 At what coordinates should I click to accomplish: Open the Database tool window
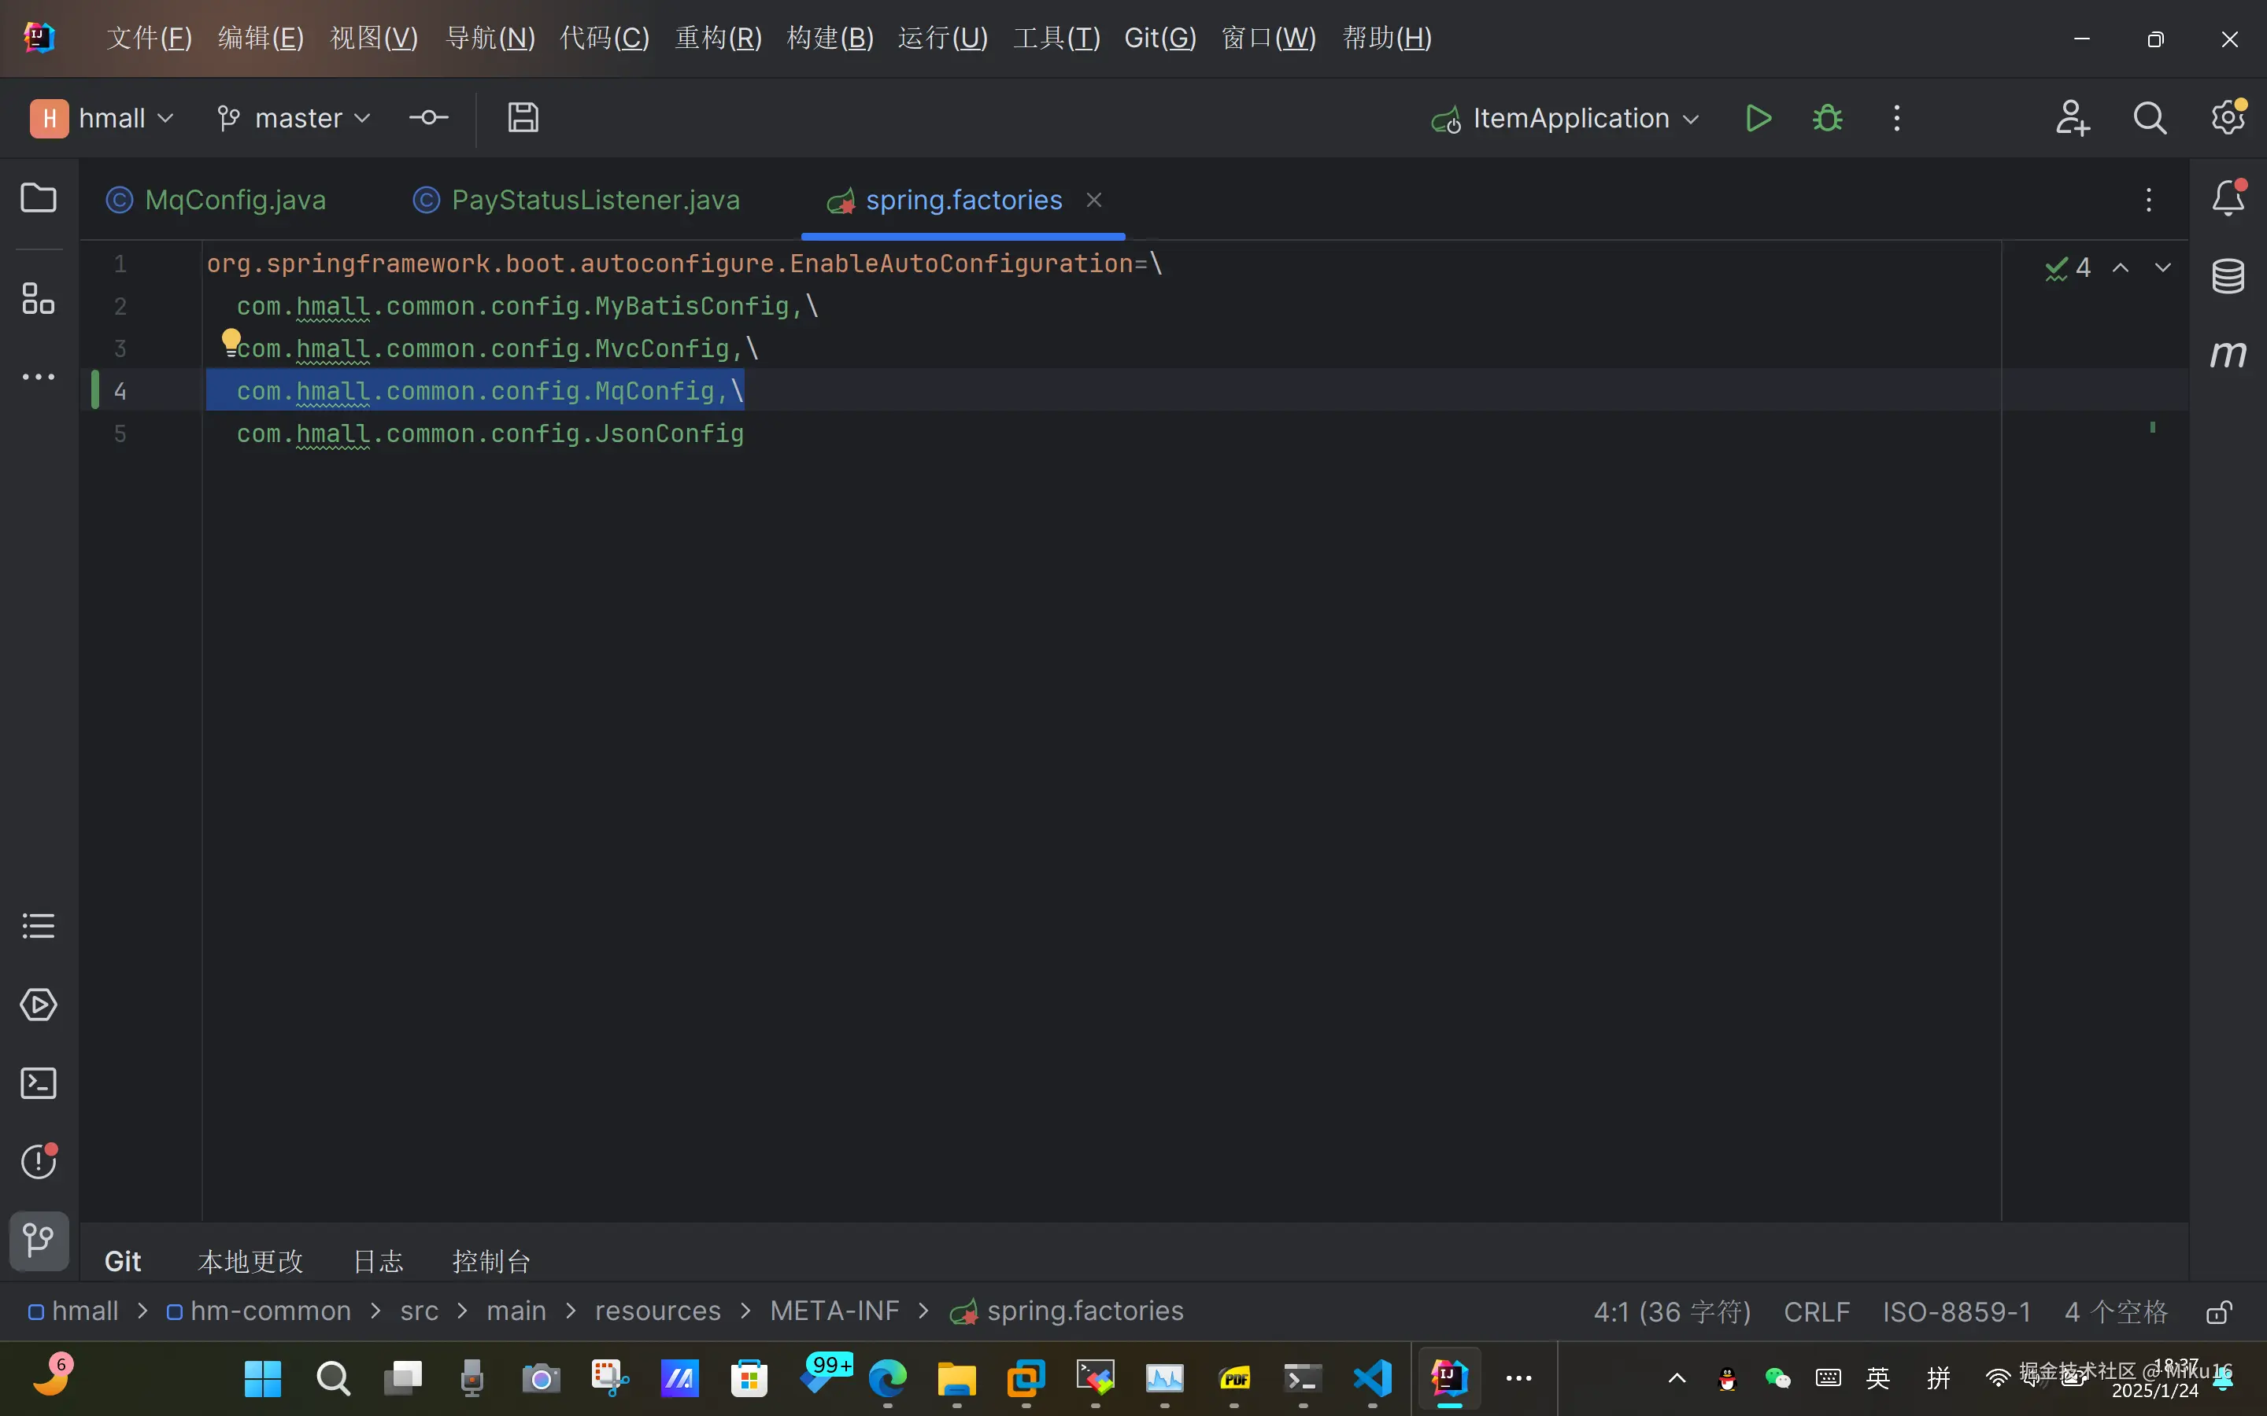2228,275
